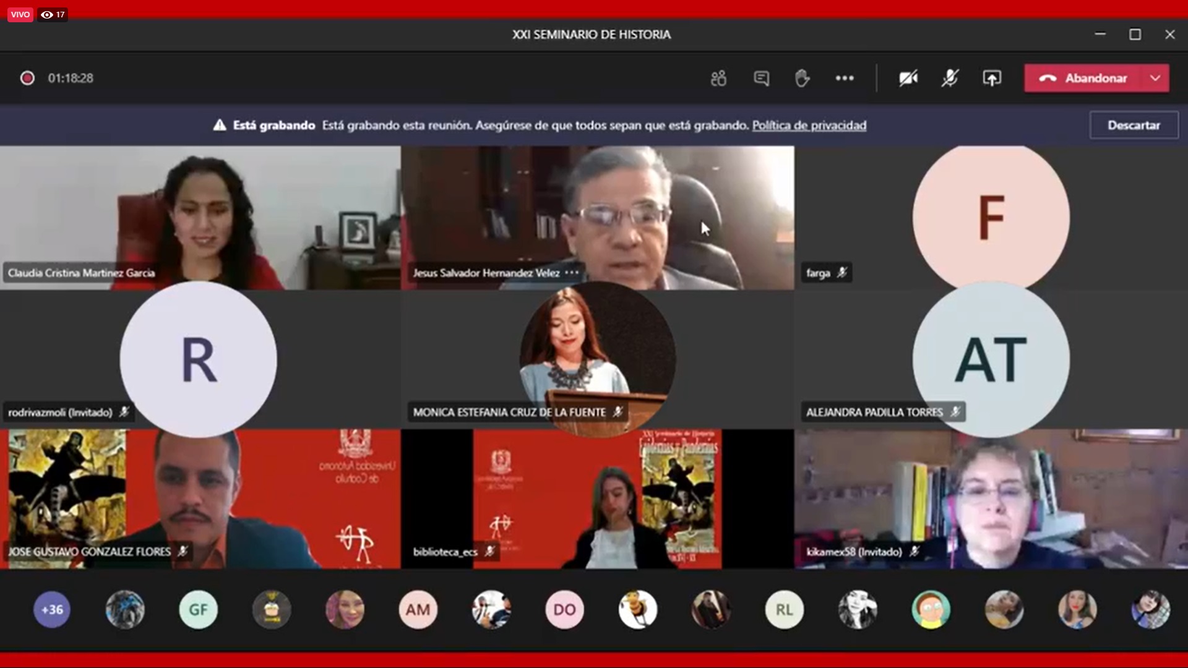Open options next to Jesus Salvador Hernandez Velez
Screen dimensions: 1188x668
[572, 273]
